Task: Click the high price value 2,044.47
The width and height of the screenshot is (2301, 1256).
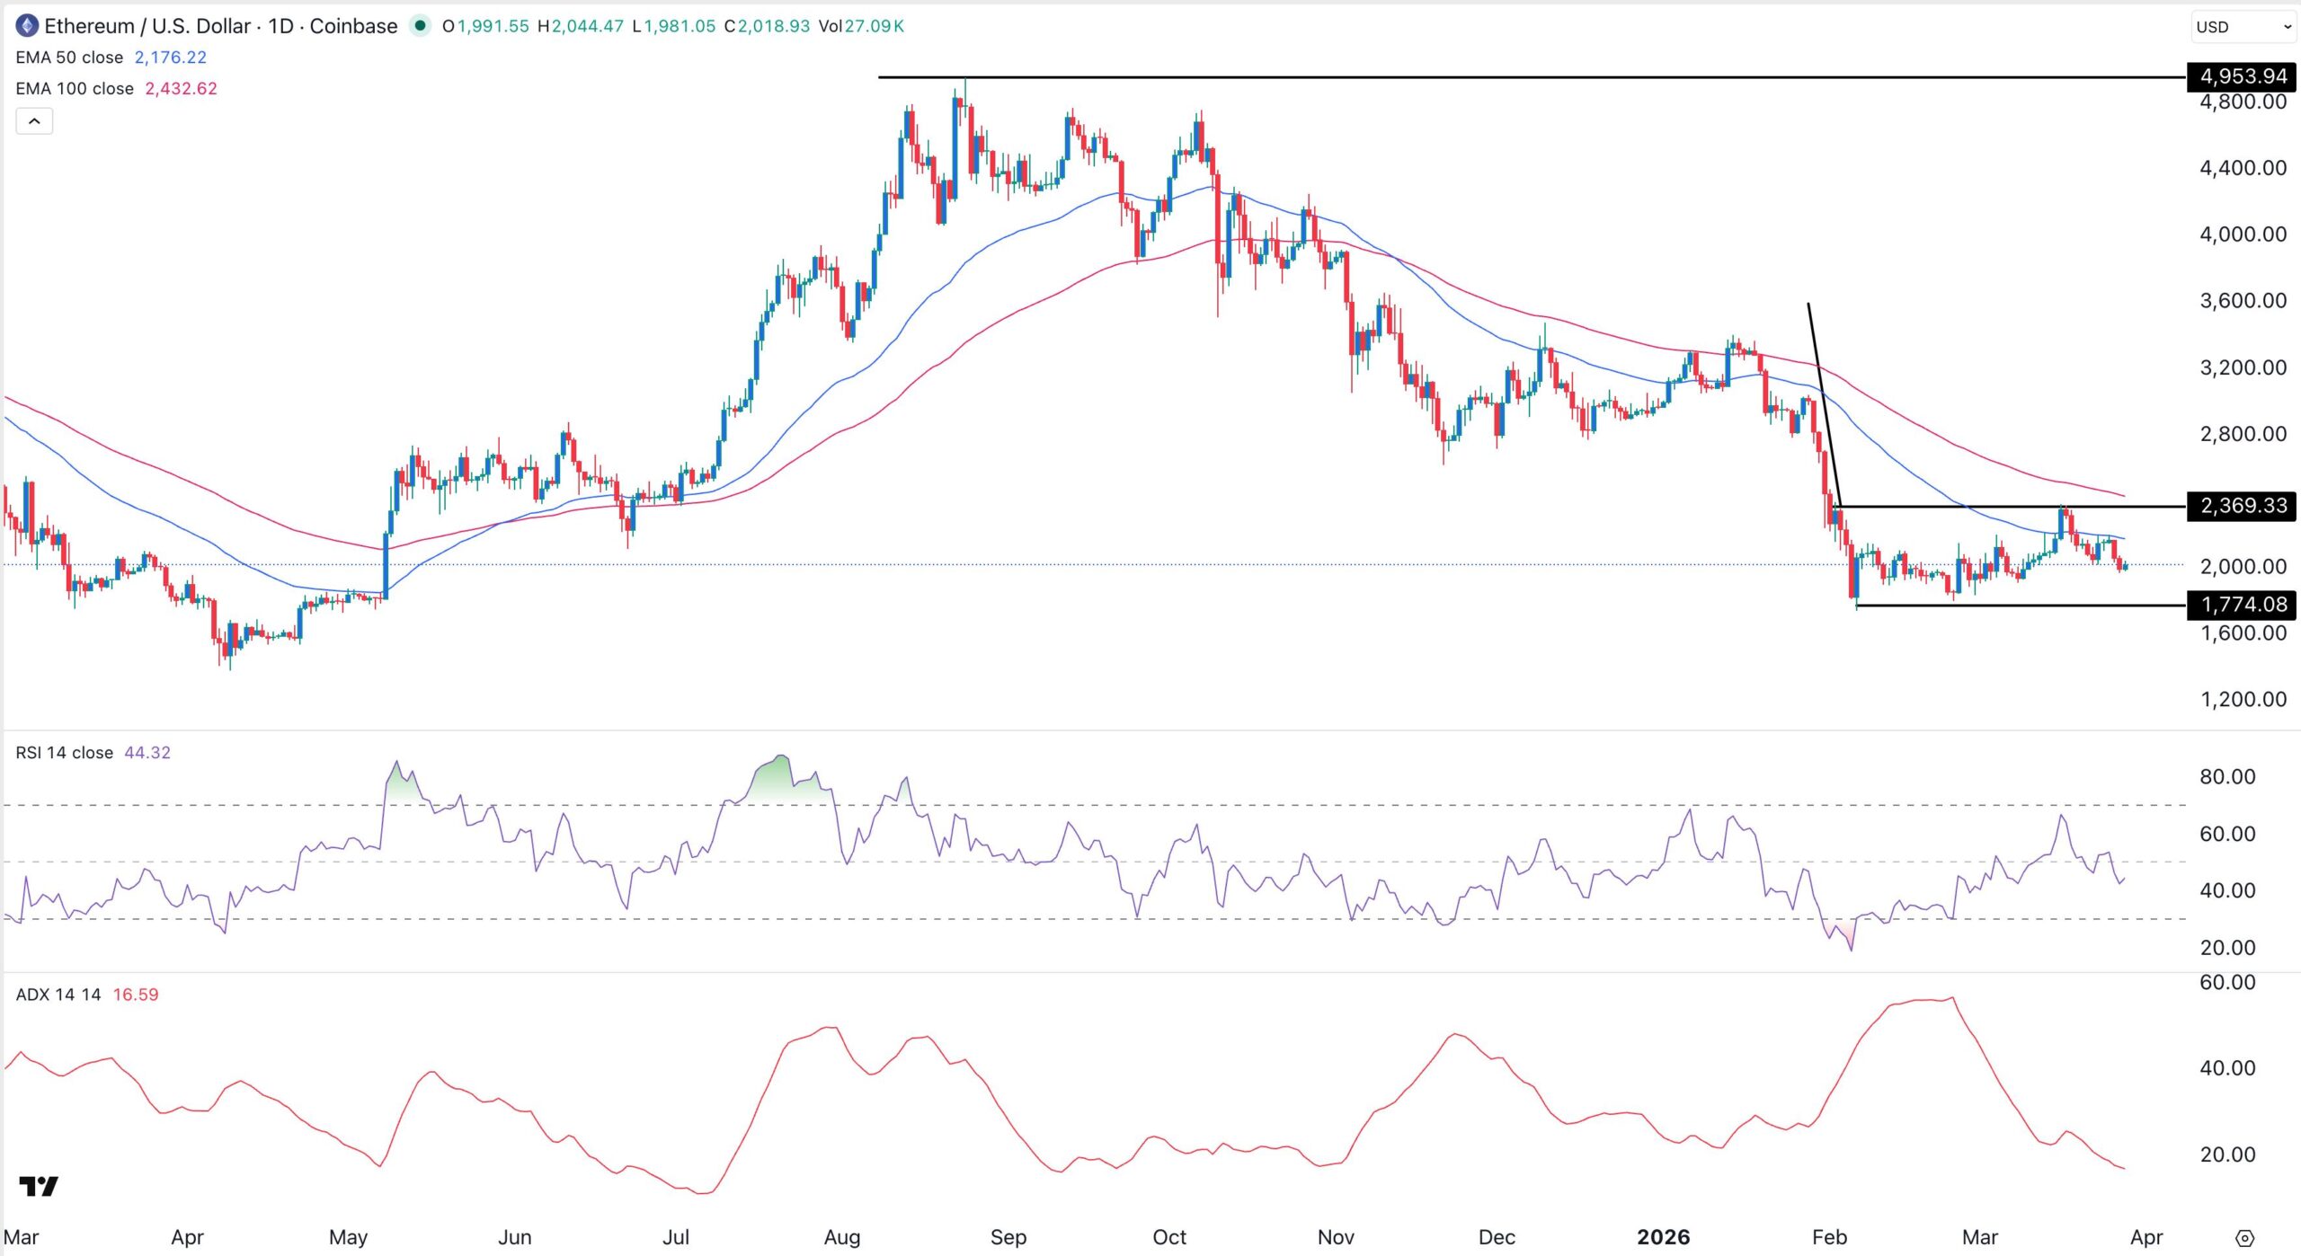Action: click(x=587, y=26)
